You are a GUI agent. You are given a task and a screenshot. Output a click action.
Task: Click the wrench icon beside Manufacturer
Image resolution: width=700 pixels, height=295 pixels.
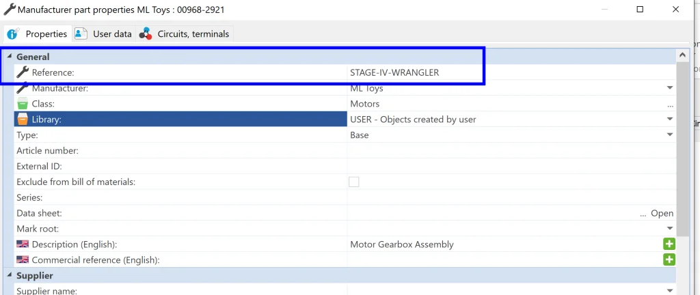click(23, 88)
